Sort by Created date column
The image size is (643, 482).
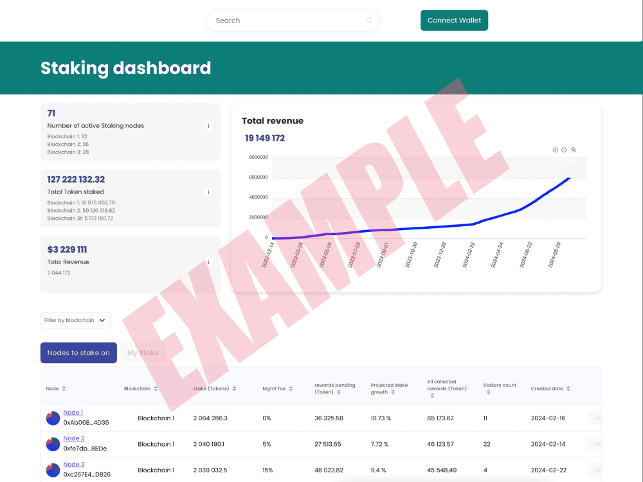568,389
